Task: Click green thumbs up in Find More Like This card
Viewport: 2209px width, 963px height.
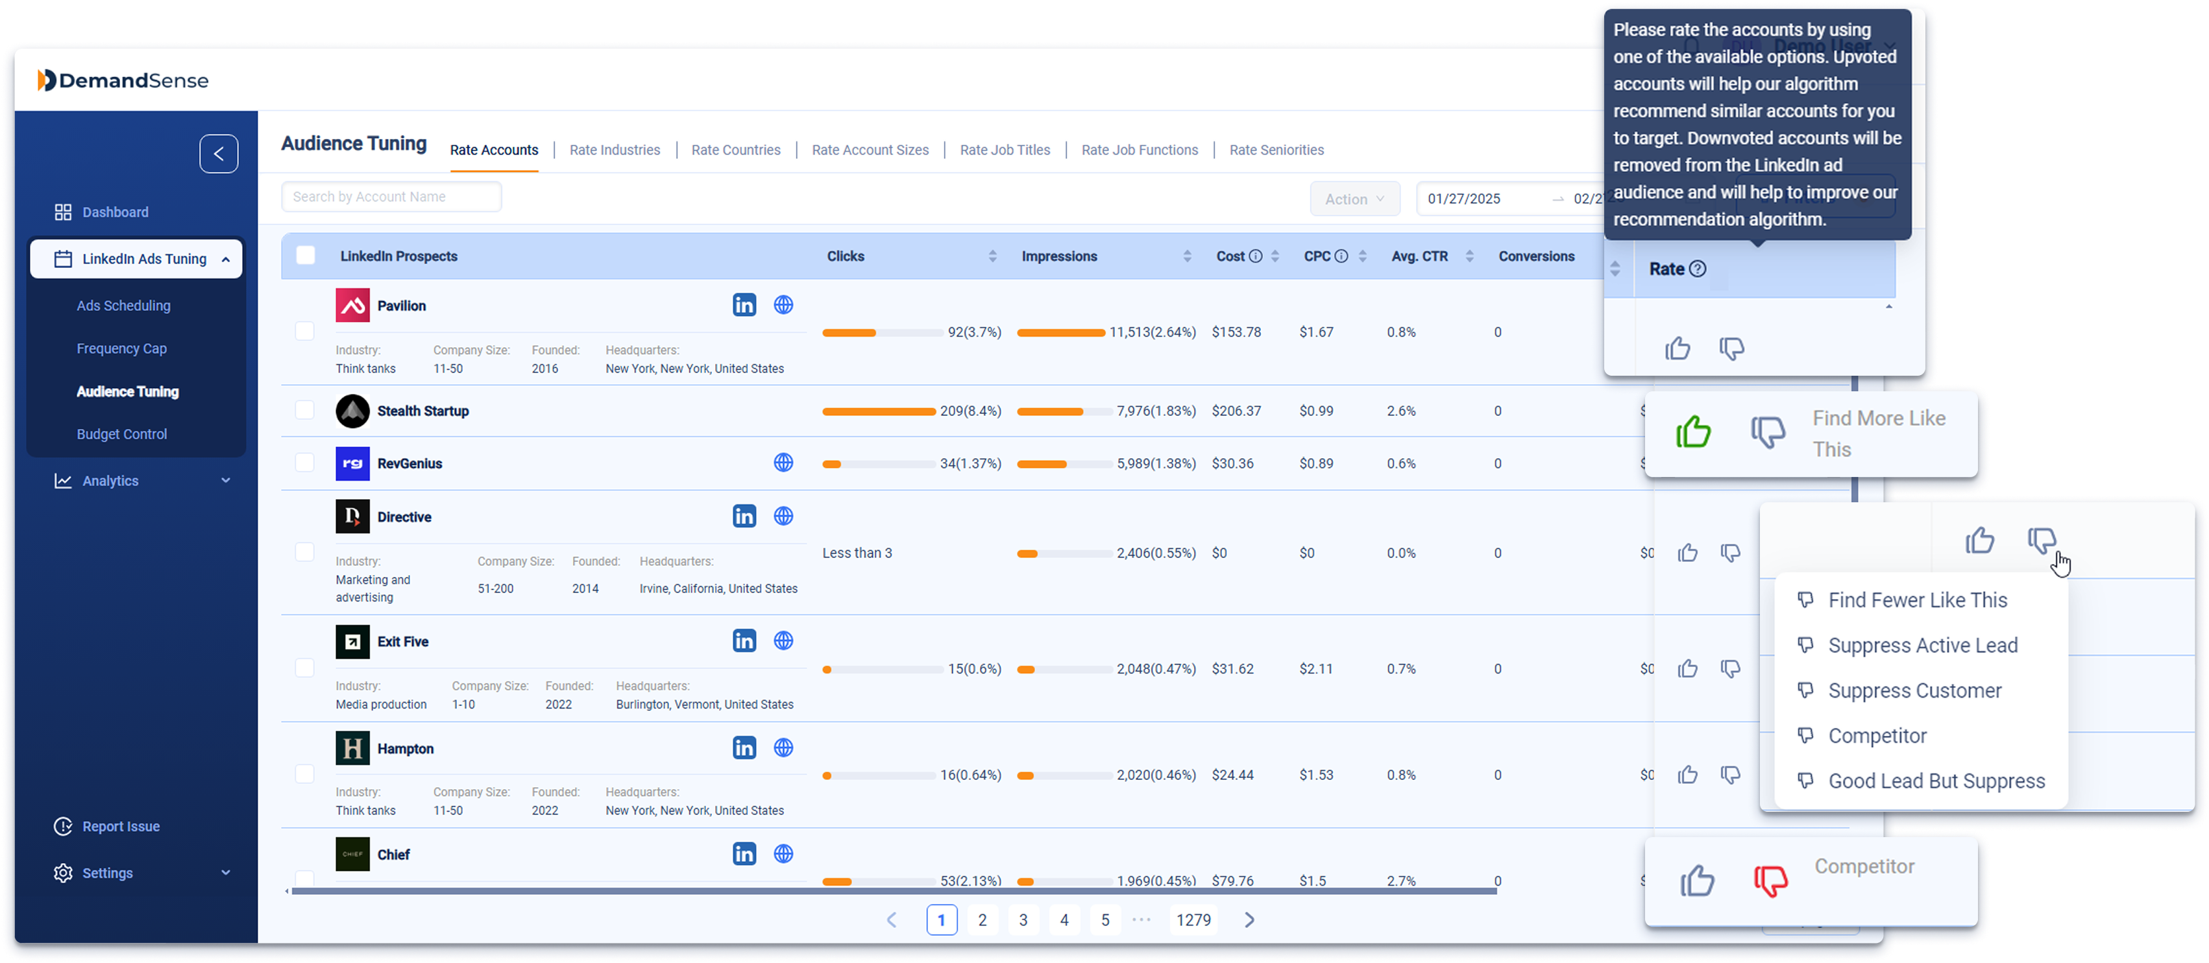Action: click(x=1692, y=432)
